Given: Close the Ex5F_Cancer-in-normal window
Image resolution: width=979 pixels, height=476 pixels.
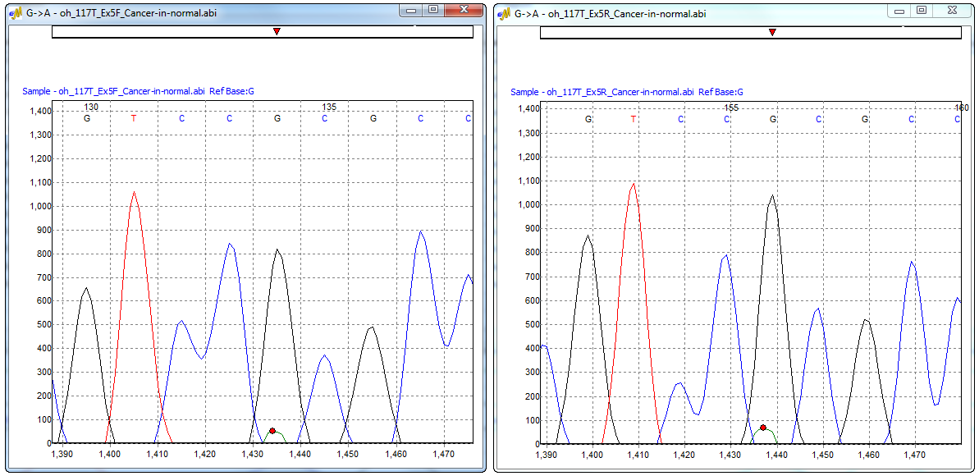Looking at the screenshot, I should pyautogui.click(x=464, y=10).
